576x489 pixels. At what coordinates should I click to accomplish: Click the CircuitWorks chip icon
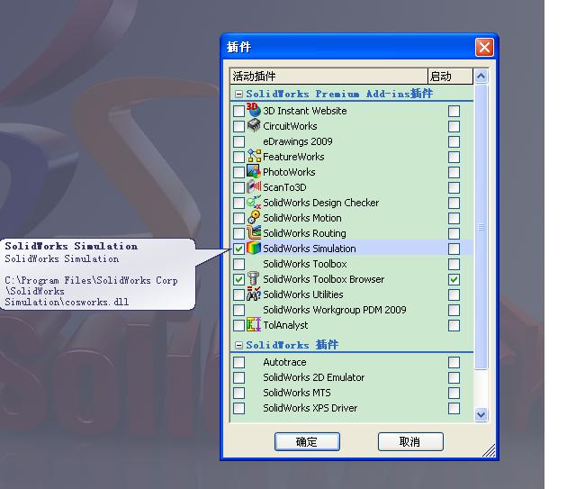pos(254,126)
